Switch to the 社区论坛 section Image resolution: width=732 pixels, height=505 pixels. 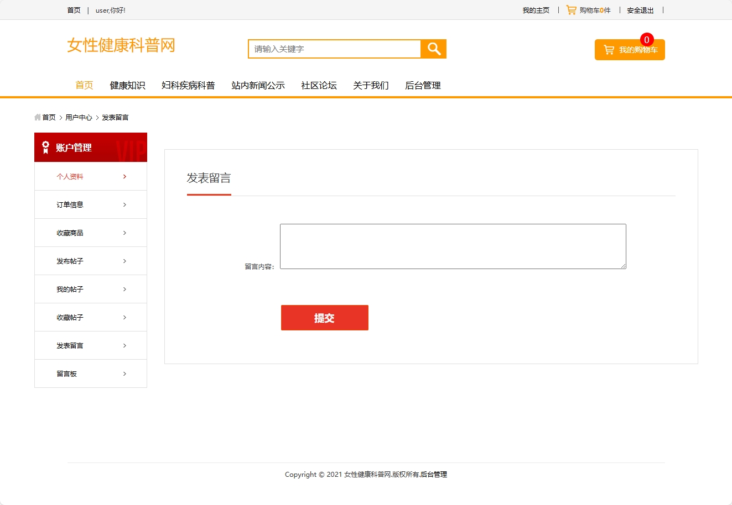click(x=319, y=85)
